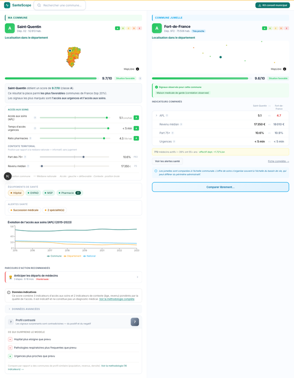Open MapLibre info icon on Saint-Quentin map
The width and height of the screenshot is (294, 378).
(137, 69)
